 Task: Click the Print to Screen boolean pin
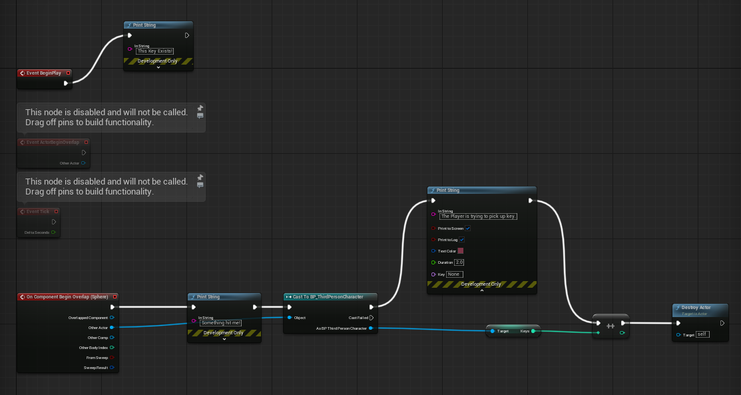pos(433,228)
